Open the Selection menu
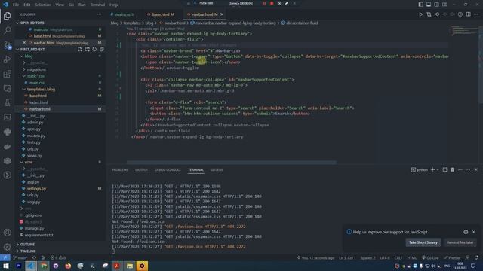Viewport: 483px width, 271px height. [43, 5]
